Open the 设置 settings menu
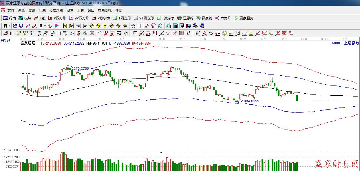 pyautogui.click(x=70, y=10)
